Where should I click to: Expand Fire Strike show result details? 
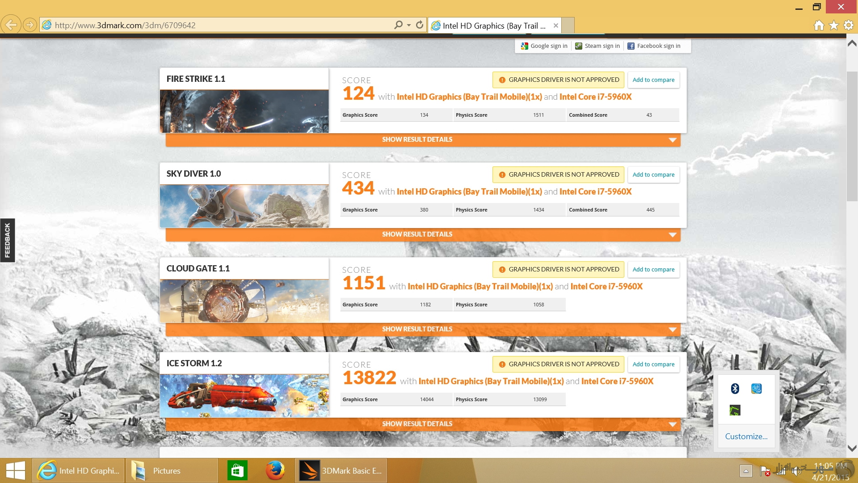tap(423, 140)
